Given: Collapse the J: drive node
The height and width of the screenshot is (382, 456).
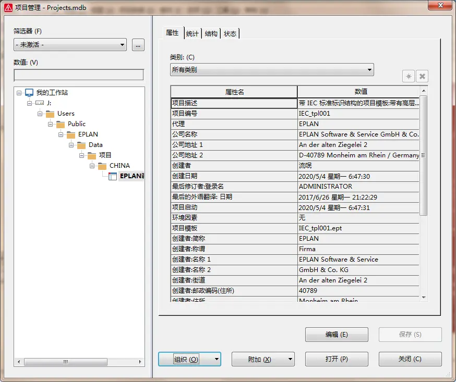Looking at the screenshot, I should pyautogui.click(x=29, y=103).
